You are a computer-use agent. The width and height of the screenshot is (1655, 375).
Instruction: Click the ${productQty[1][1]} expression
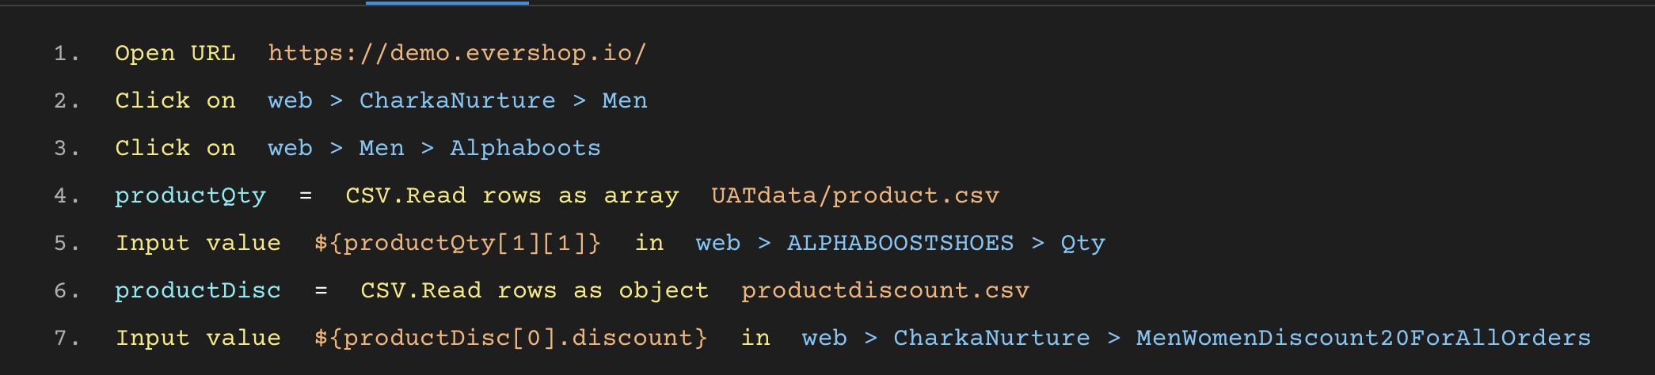pyautogui.click(x=458, y=243)
